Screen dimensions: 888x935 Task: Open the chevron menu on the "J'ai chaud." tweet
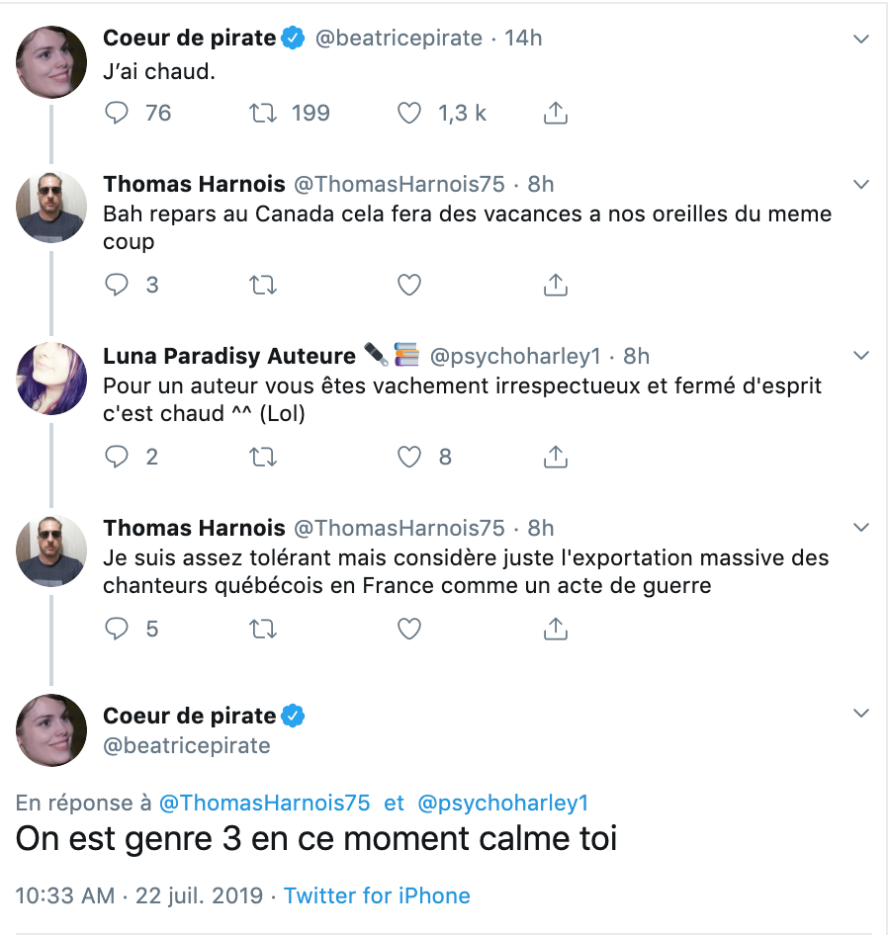pos(860,39)
